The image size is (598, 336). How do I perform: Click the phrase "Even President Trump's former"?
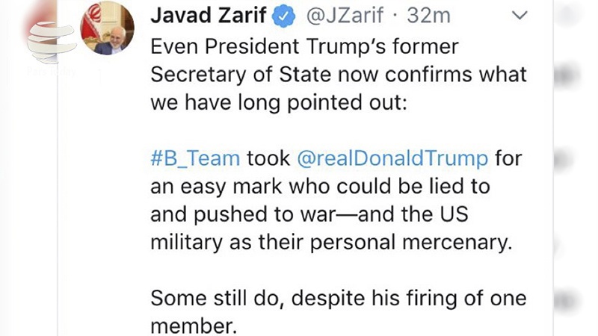point(304,47)
